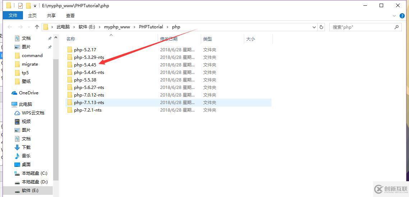Expand the recent locations dropdown

[x=28, y=27]
